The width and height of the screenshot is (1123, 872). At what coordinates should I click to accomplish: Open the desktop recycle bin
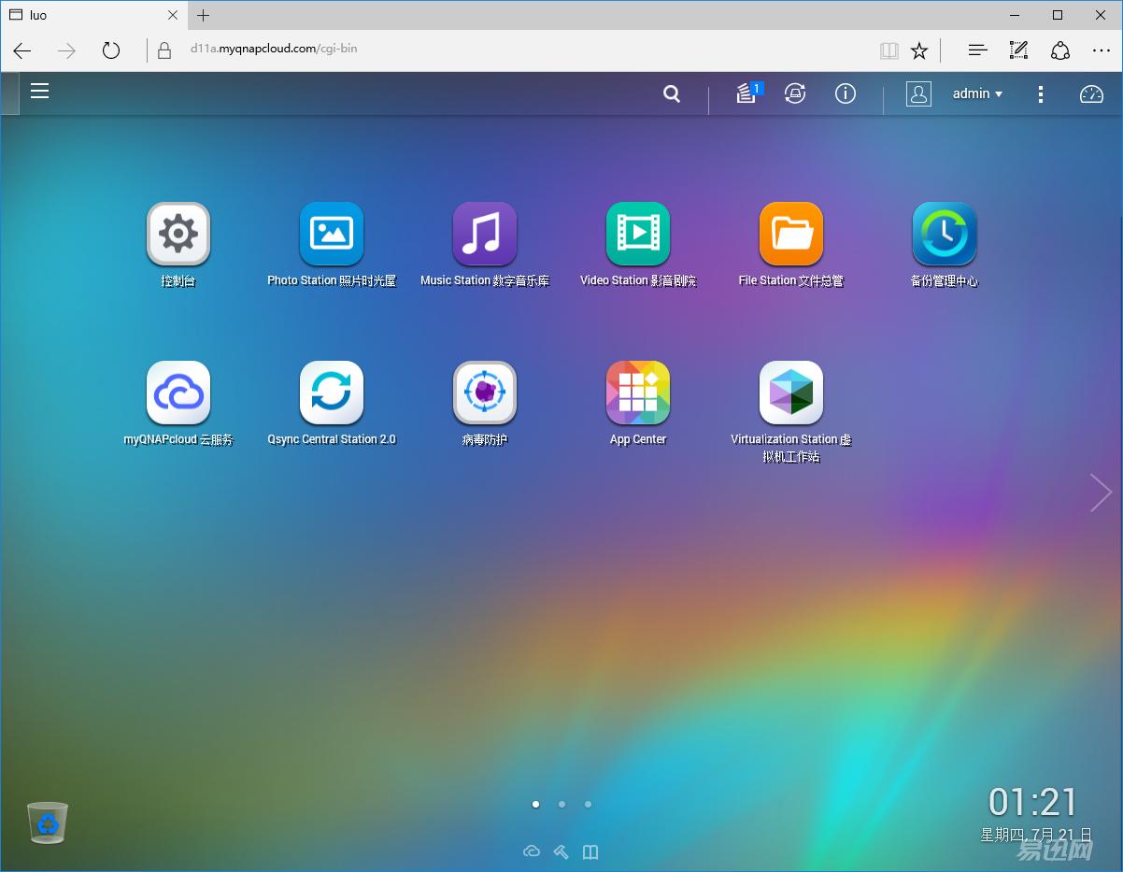pyautogui.click(x=48, y=822)
